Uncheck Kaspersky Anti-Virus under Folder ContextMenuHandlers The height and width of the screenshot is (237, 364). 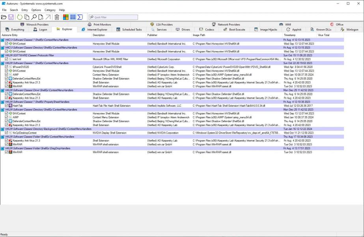coord(6,141)
